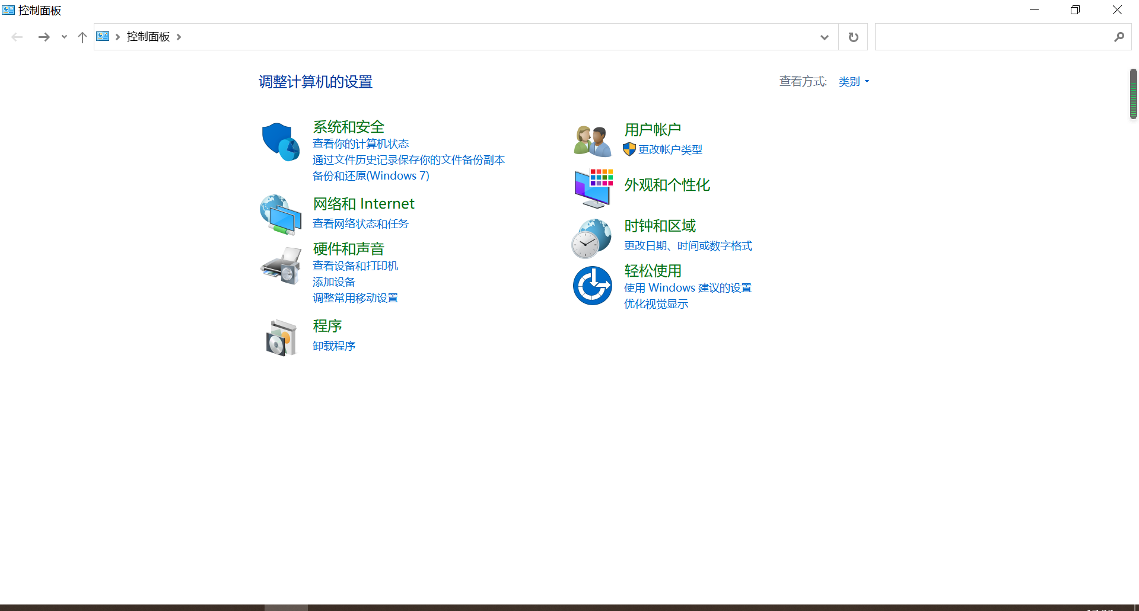
Task: Expand chevron after 控制面板 breadcrumb
Action: pyautogui.click(x=179, y=37)
